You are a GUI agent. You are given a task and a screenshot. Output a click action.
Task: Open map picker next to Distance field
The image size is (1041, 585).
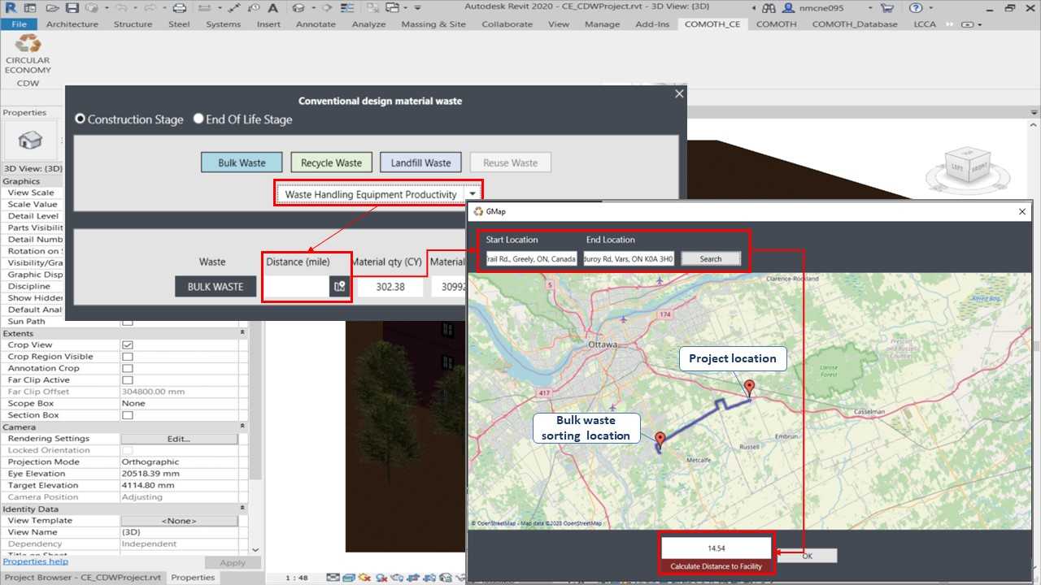pos(340,286)
